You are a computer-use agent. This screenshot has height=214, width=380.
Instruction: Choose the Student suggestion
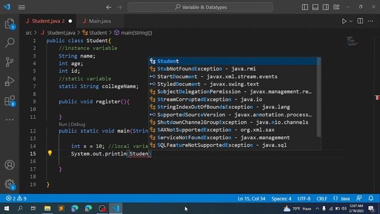[233, 61]
